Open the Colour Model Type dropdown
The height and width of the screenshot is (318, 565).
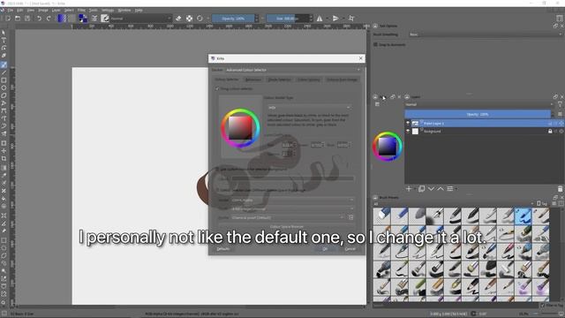(x=309, y=108)
